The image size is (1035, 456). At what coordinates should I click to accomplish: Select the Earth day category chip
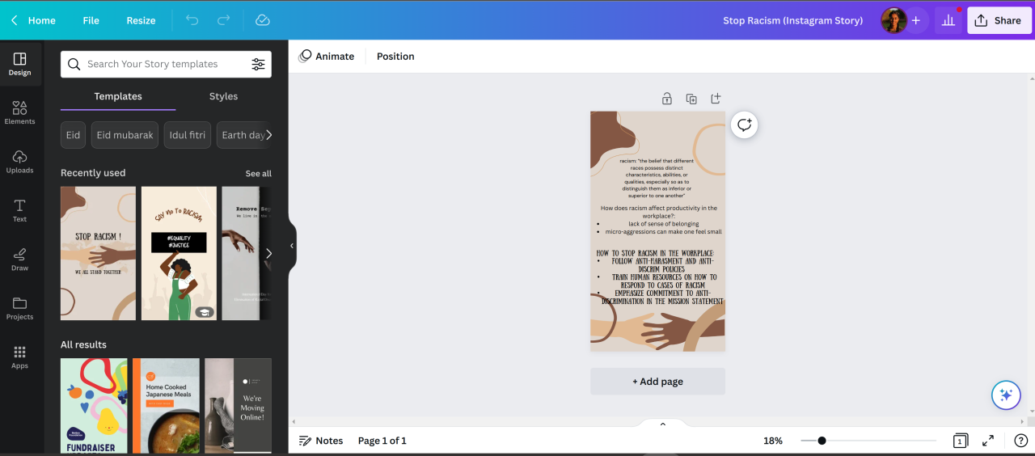(x=242, y=135)
